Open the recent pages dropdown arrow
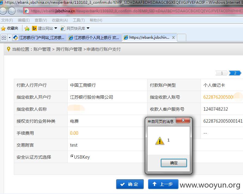 19,11
